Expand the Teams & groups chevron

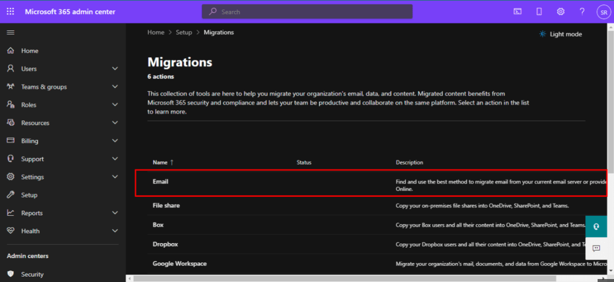(x=115, y=87)
